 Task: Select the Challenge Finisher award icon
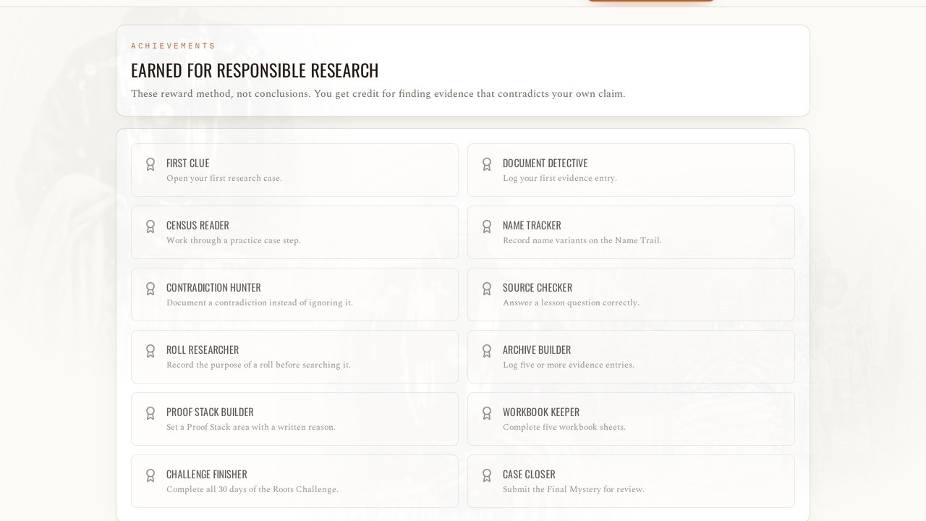point(150,475)
